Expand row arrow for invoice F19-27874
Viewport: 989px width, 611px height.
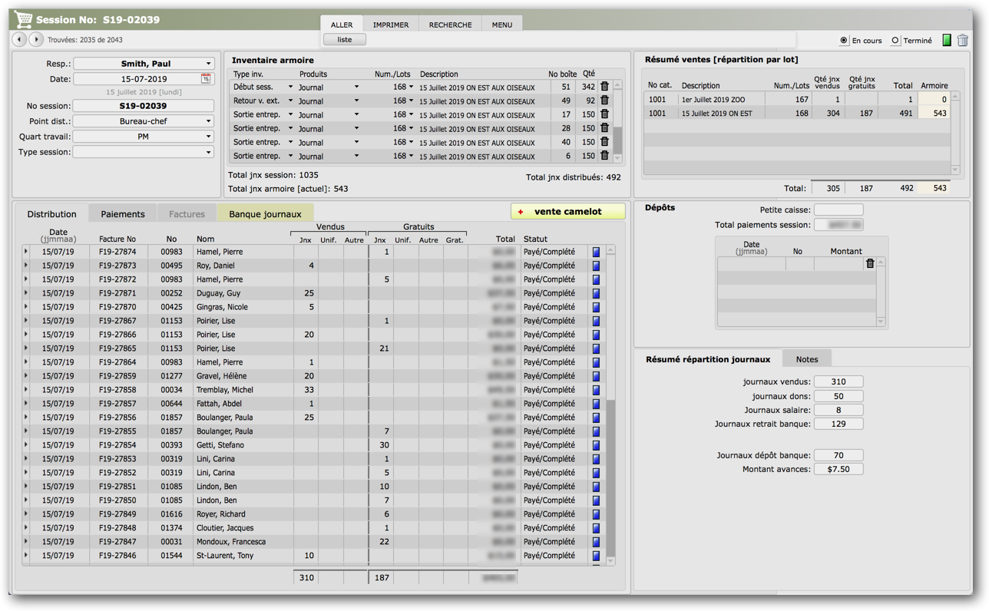pos(26,252)
